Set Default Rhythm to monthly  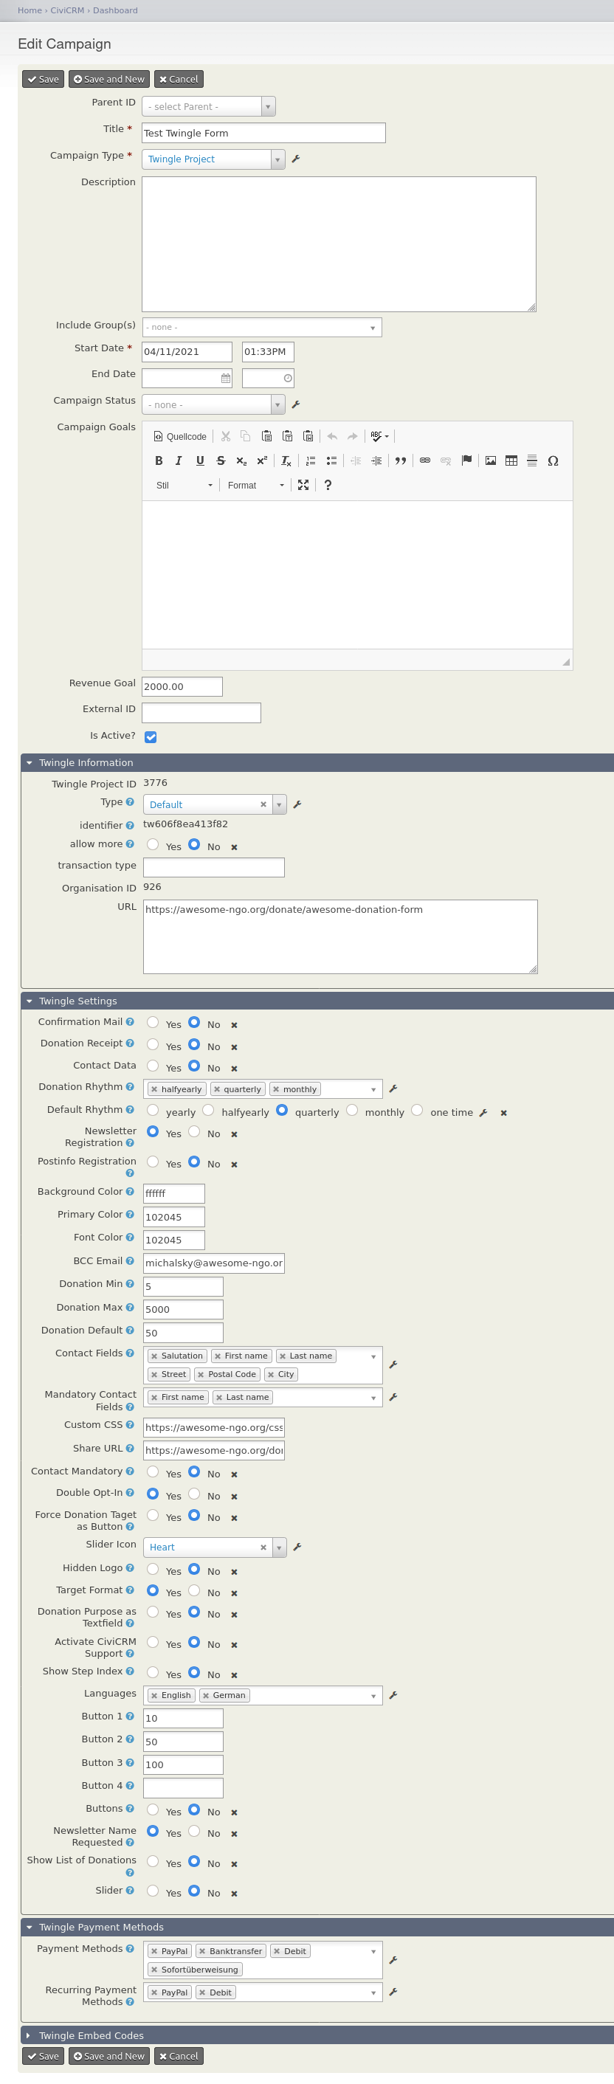(x=352, y=1110)
